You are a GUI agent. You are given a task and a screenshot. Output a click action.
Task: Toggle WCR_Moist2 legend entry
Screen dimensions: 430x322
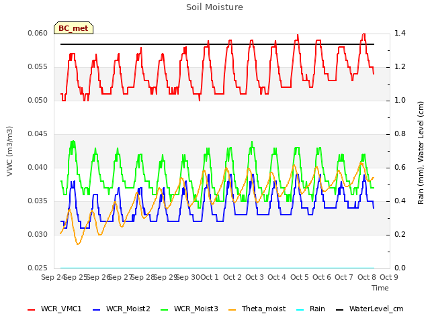[122, 309]
